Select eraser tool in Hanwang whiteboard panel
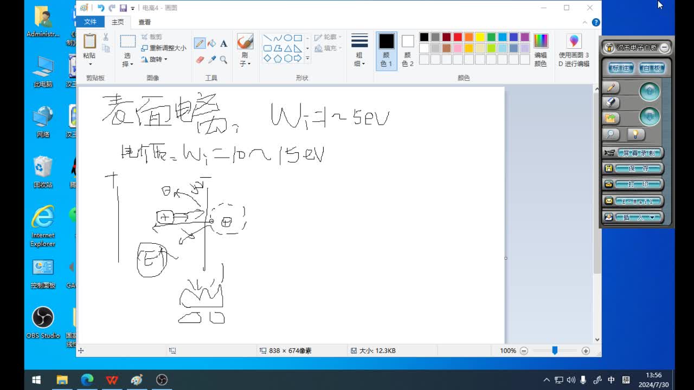 coord(611,102)
